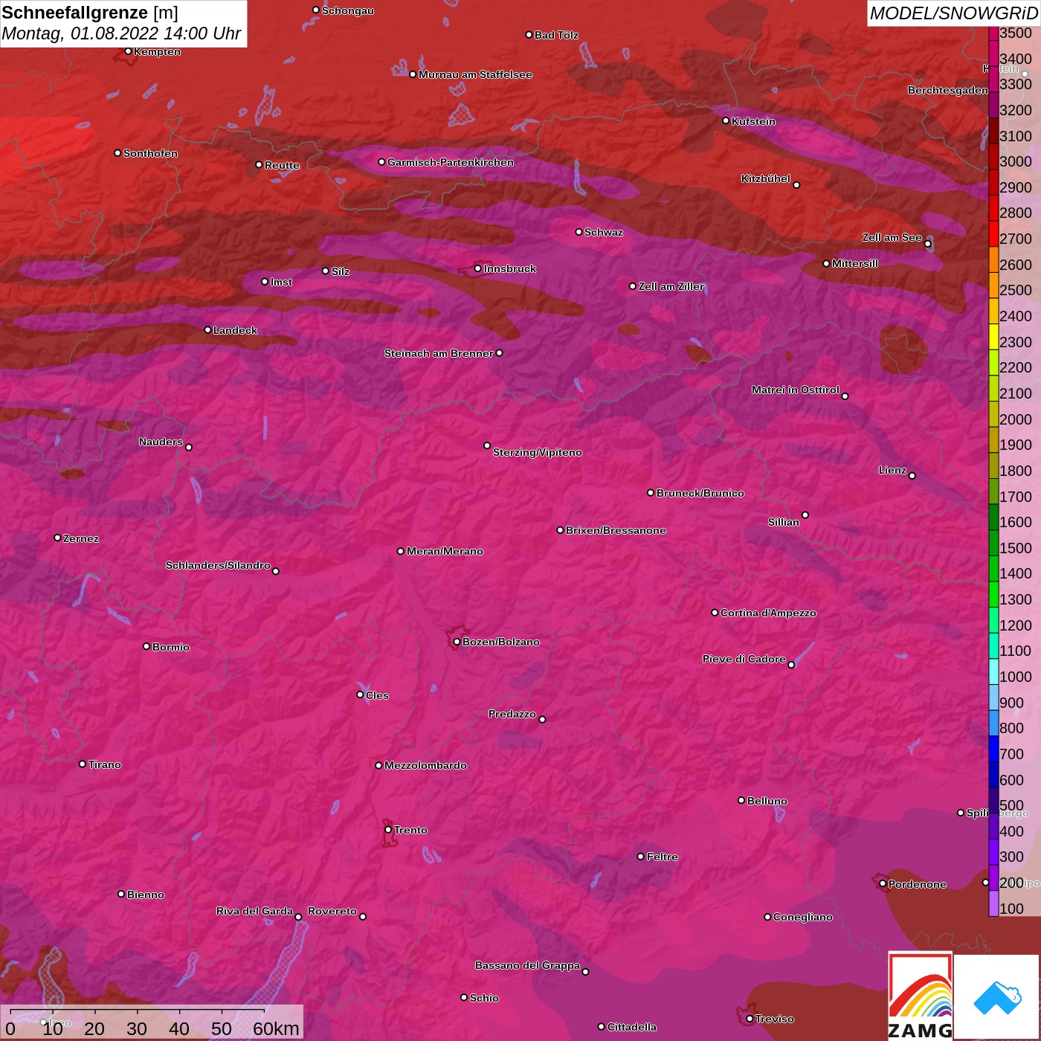This screenshot has height=1041, width=1041.
Task: Select the Brixen/Bressanone label
Action: (616, 530)
